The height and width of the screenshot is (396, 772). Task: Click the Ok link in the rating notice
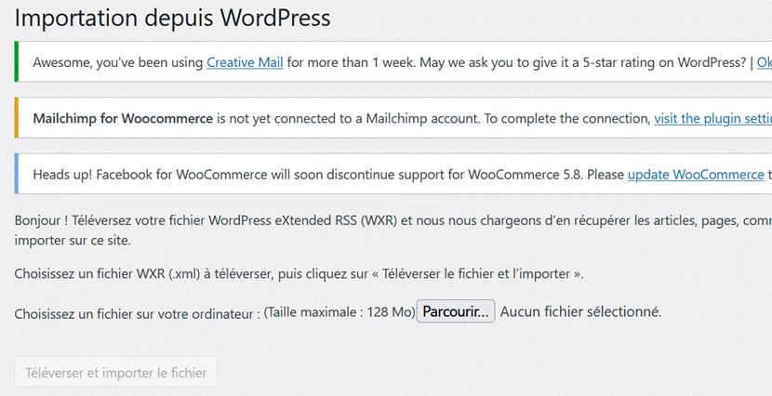[x=765, y=62]
